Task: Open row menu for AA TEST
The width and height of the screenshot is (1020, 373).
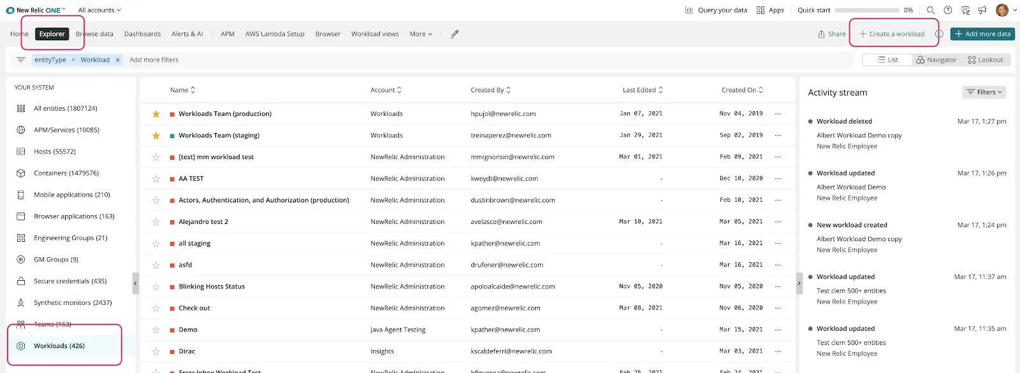Action: tap(778, 179)
